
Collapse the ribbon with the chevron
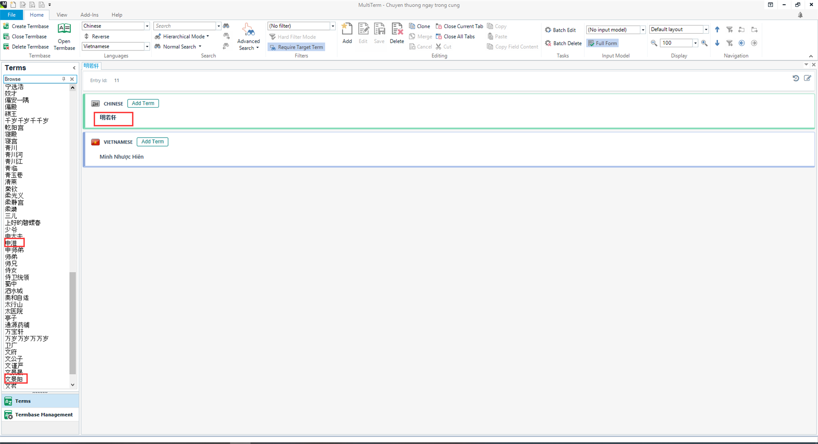[811, 56]
